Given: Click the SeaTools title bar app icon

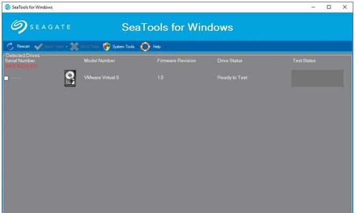Looking at the screenshot, I should (x=7, y=7).
